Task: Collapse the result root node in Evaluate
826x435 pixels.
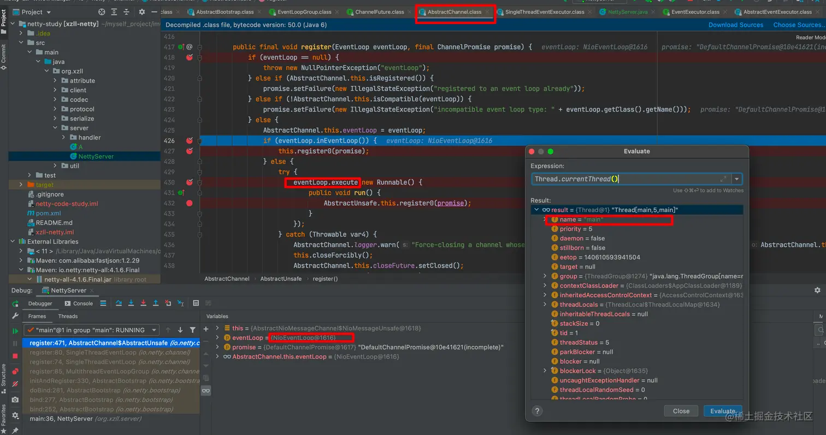Action: (x=536, y=210)
